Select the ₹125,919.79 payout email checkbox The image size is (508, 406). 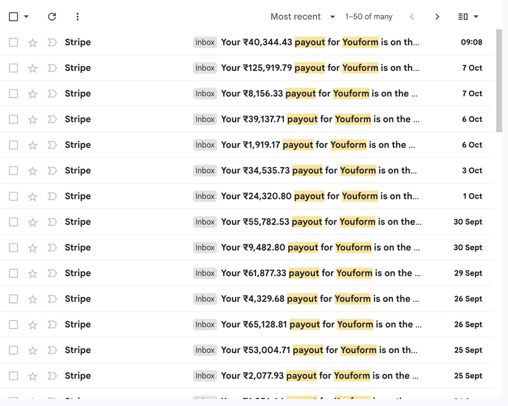pyautogui.click(x=14, y=68)
